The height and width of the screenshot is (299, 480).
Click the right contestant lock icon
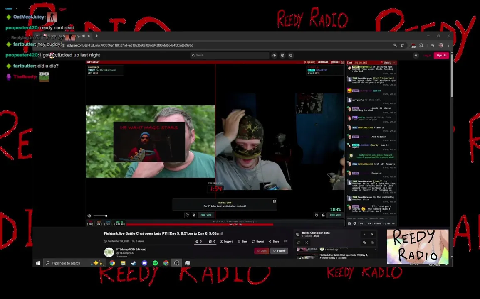pyautogui.click(x=323, y=215)
